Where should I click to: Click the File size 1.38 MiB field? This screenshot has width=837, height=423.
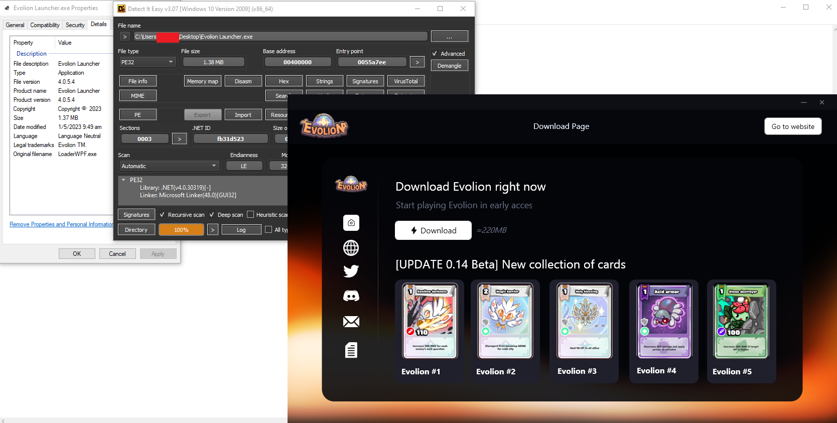pos(214,62)
